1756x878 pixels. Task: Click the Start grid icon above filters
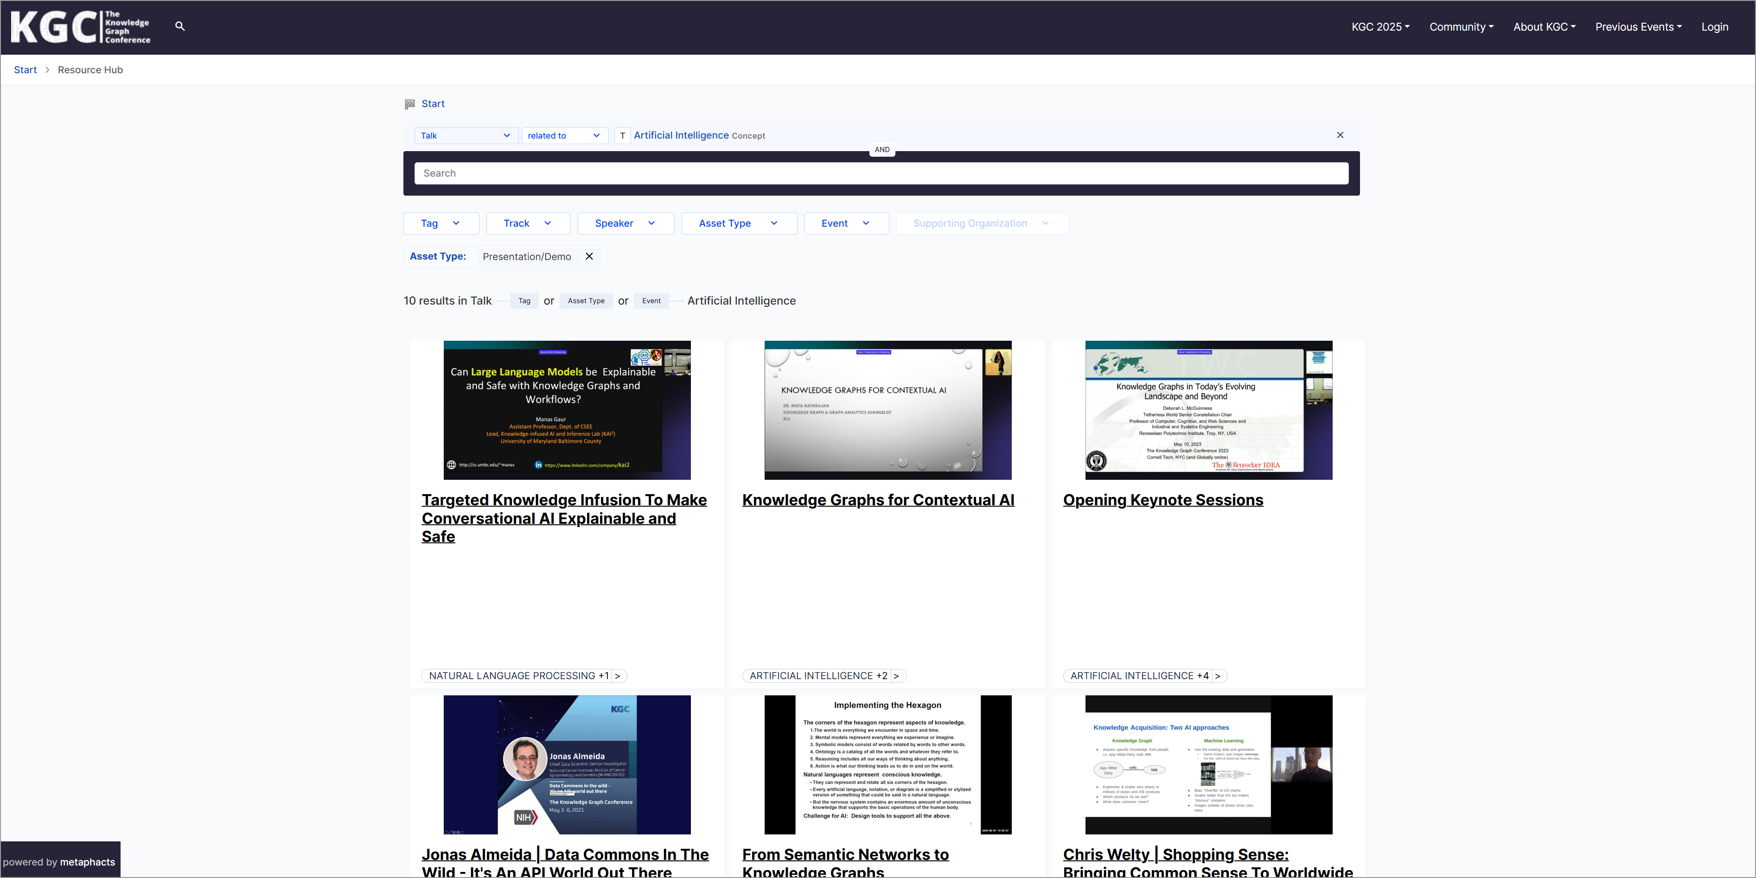point(410,104)
